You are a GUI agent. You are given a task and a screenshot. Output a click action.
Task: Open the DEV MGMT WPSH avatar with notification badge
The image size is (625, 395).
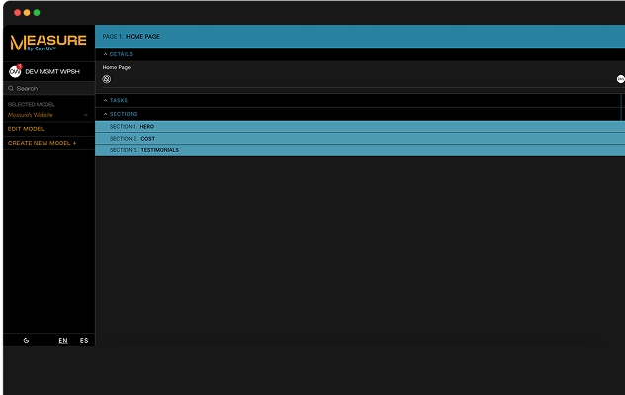pos(15,71)
